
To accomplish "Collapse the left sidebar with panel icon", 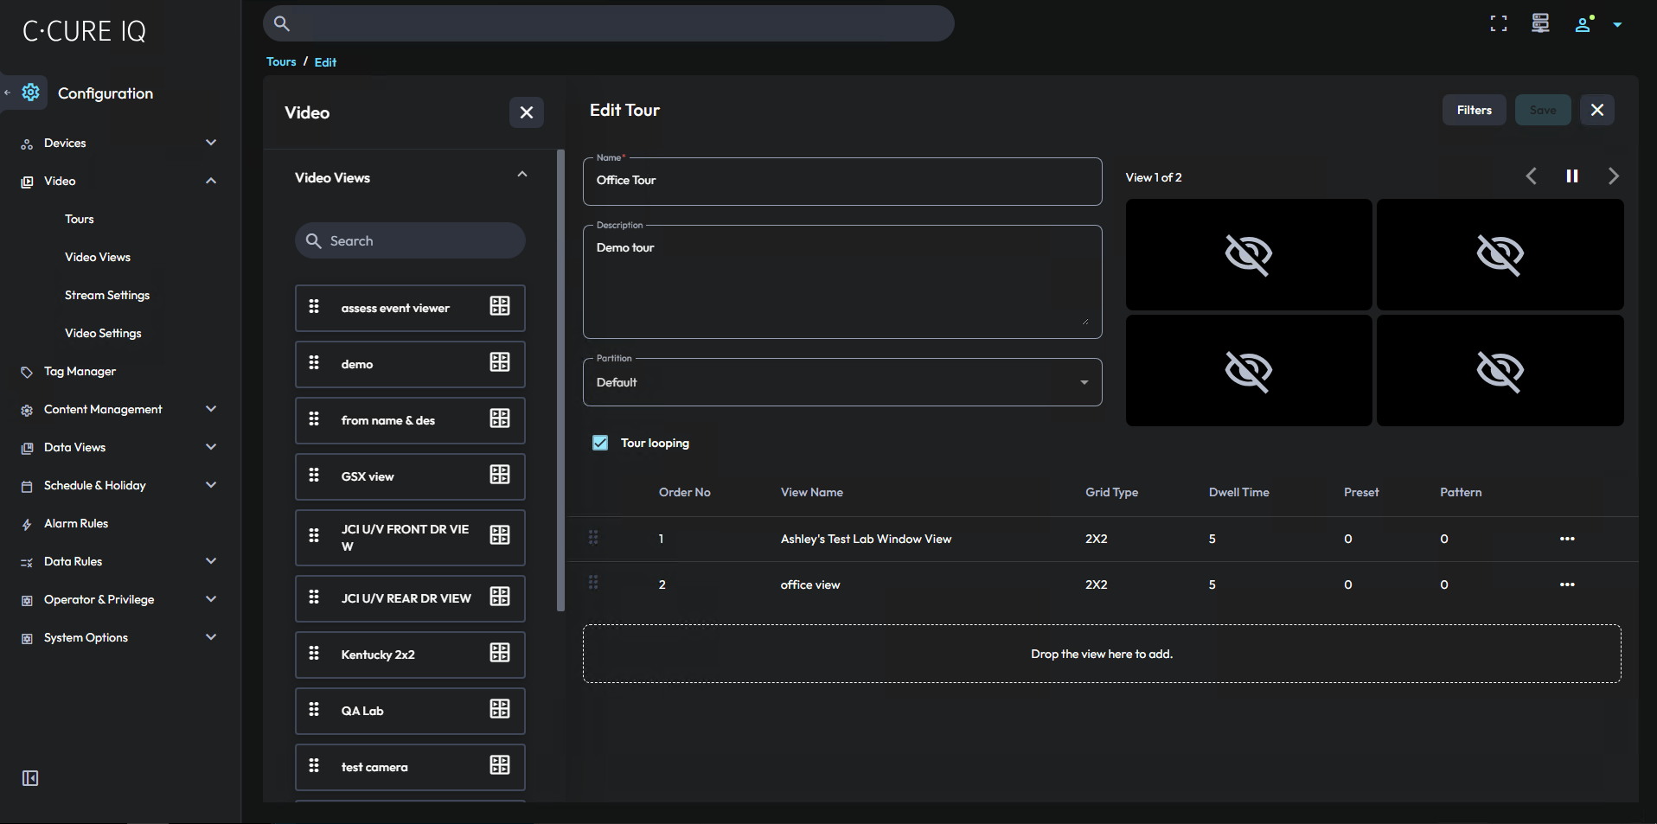I will click(x=29, y=778).
